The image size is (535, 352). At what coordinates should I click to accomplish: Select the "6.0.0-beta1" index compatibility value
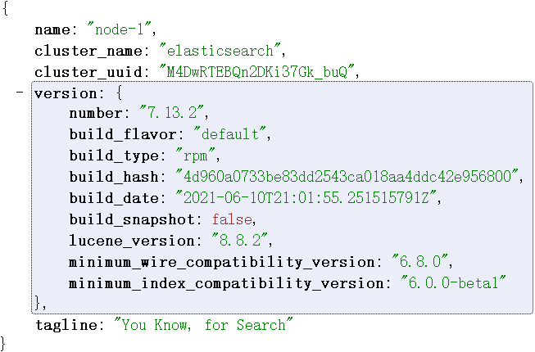click(455, 282)
